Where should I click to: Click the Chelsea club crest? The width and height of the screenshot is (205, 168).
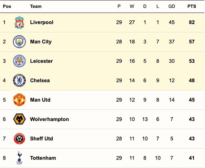tap(19, 80)
